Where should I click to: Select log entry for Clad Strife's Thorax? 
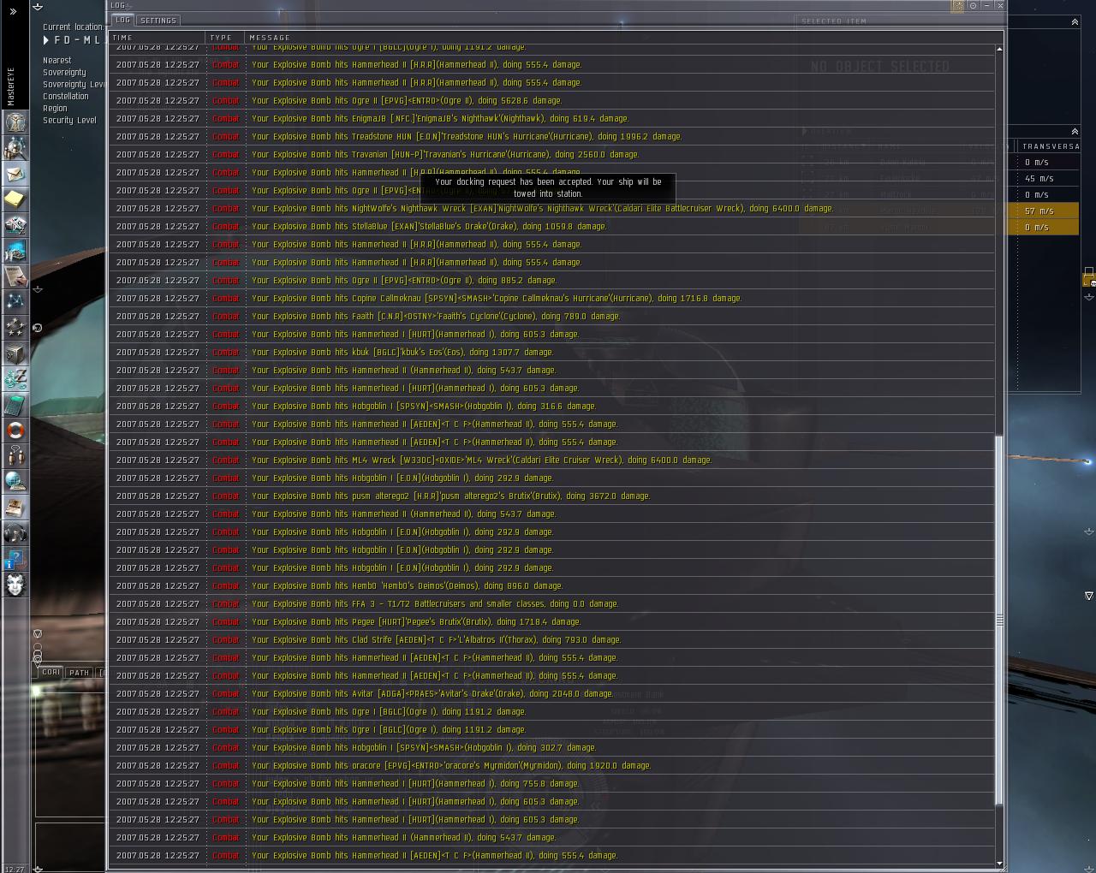[553, 639]
